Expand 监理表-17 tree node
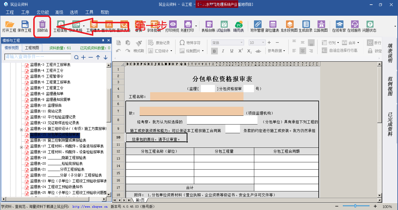398x210 pixels. tap(21, 147)
